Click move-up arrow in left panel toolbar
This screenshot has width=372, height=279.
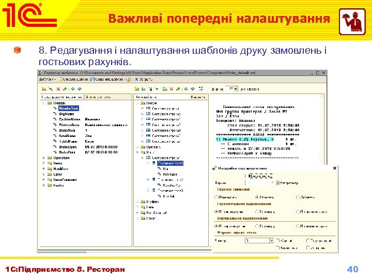tap(73, 89)
